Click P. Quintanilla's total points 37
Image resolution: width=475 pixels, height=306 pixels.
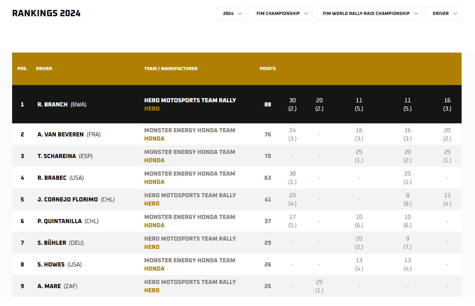click(x=268, y=221)
